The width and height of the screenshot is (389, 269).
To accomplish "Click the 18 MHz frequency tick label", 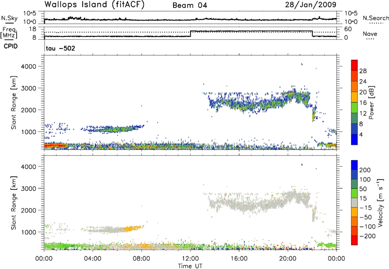I will [33, 29].
